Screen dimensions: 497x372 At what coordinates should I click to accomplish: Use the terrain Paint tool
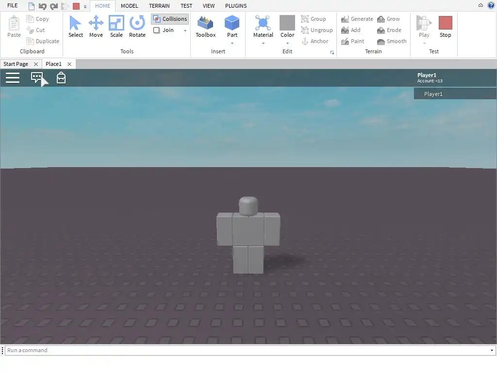[352, 41]
